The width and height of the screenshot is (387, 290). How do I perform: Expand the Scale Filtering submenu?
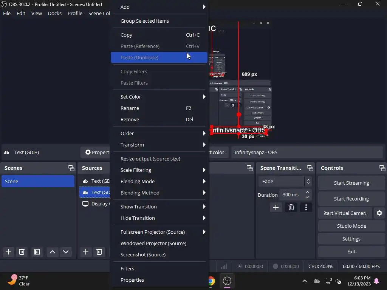pos(159,170)
